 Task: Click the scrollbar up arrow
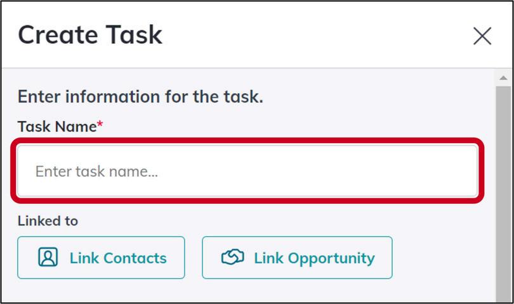click(x=503, y=77)
